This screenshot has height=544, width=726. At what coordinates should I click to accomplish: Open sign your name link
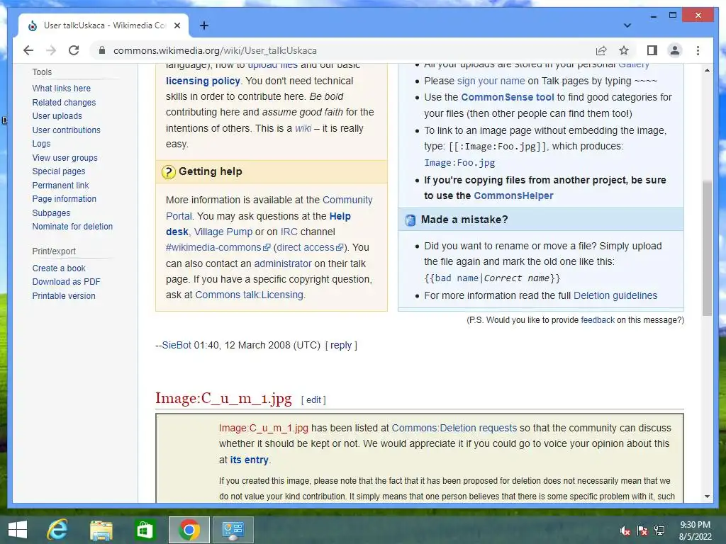click(x=491, y=81)
